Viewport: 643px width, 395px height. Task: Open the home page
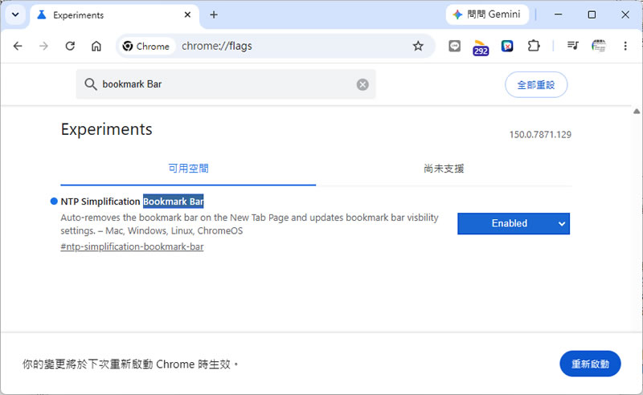tap(96, 46)
